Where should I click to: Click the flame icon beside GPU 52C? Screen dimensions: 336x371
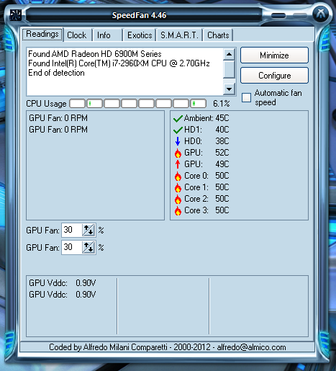point(178,153)
